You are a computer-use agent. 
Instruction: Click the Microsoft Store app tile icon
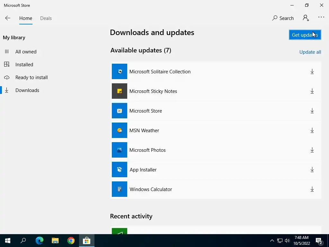point(120,111)
